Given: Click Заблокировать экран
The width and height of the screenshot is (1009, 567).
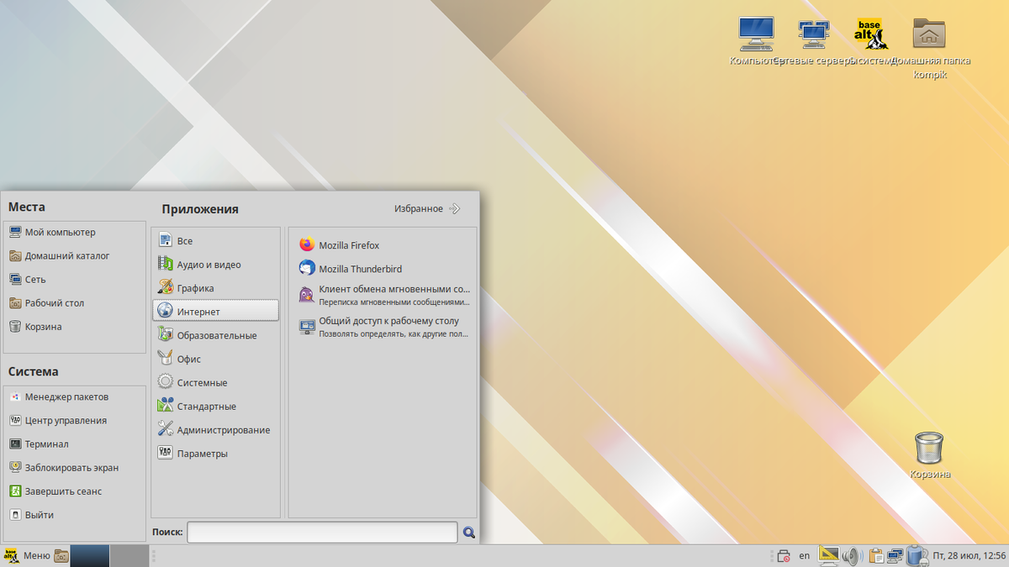Looking at the screenshot, I should click(x=75, y=467).
